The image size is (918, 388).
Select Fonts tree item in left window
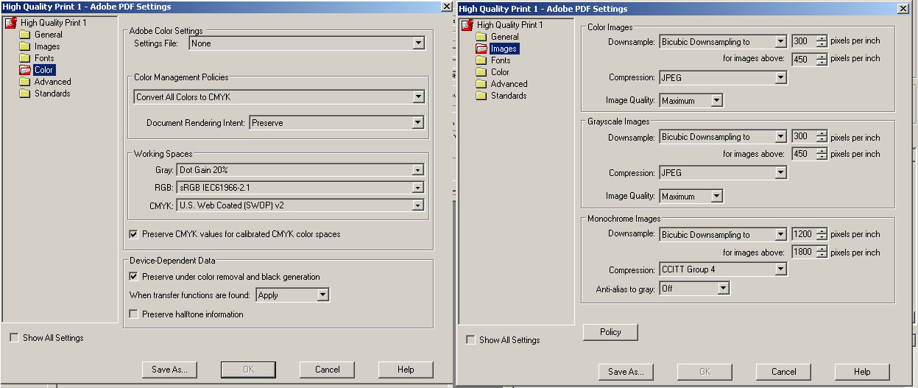point(44,58)
